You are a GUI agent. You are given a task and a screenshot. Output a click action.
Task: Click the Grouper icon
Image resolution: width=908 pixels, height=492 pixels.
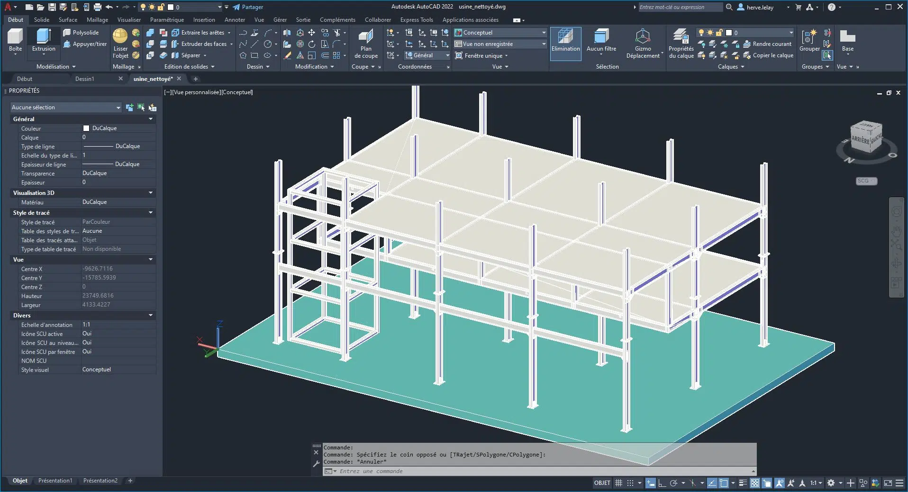(809, 38)
